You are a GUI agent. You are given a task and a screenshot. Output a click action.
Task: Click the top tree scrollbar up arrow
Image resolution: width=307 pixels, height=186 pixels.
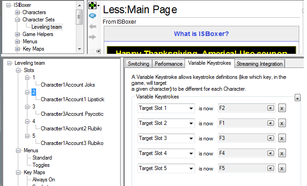(79, 5)
